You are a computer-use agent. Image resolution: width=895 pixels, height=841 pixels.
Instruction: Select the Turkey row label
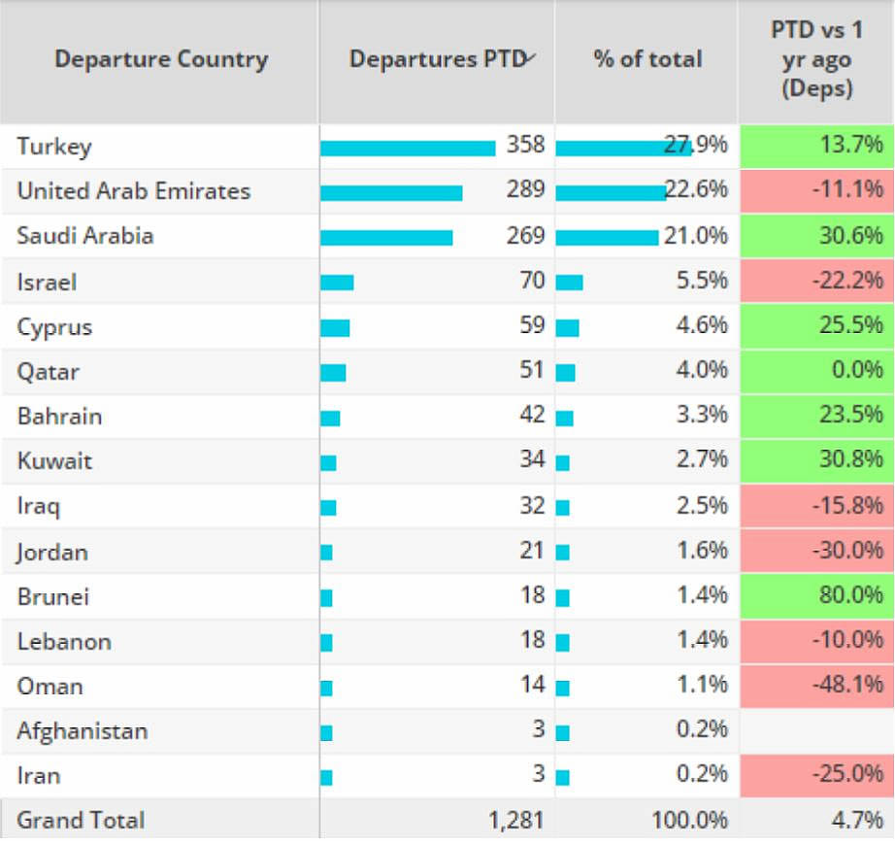(54, 147)
